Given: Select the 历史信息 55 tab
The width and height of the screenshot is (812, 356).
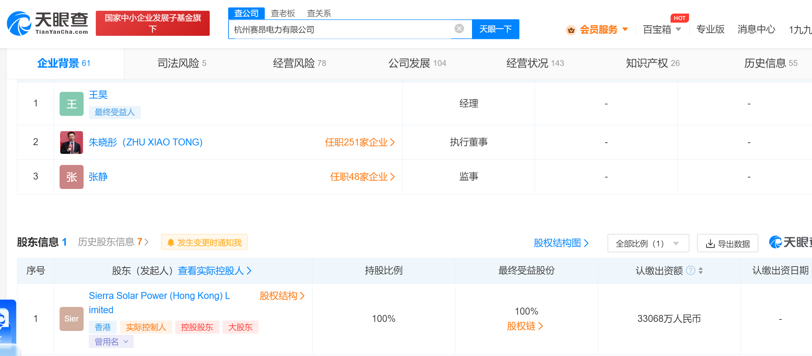Looking at the screenshot, I should [771, 63].
